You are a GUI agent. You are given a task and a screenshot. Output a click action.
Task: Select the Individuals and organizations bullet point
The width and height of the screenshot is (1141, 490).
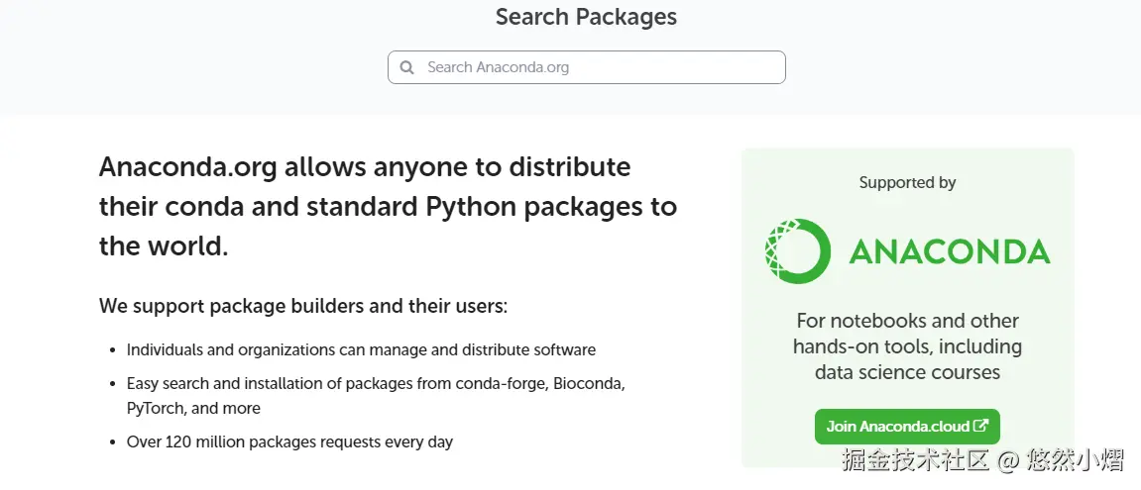[361, 349]
